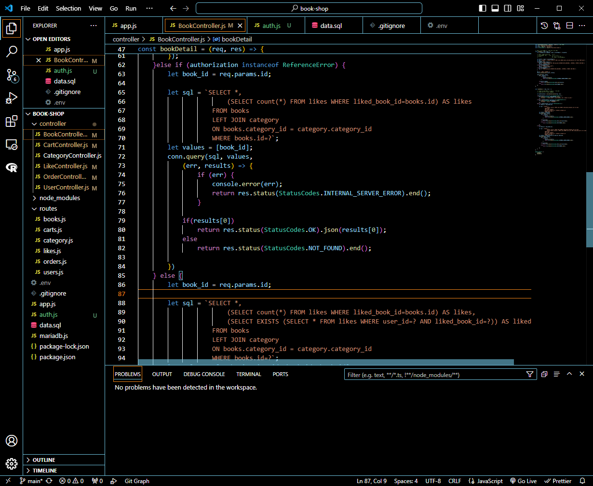This screenshot has height=486, width=593.
Task: Open the File menu
Action: [26, 8]
